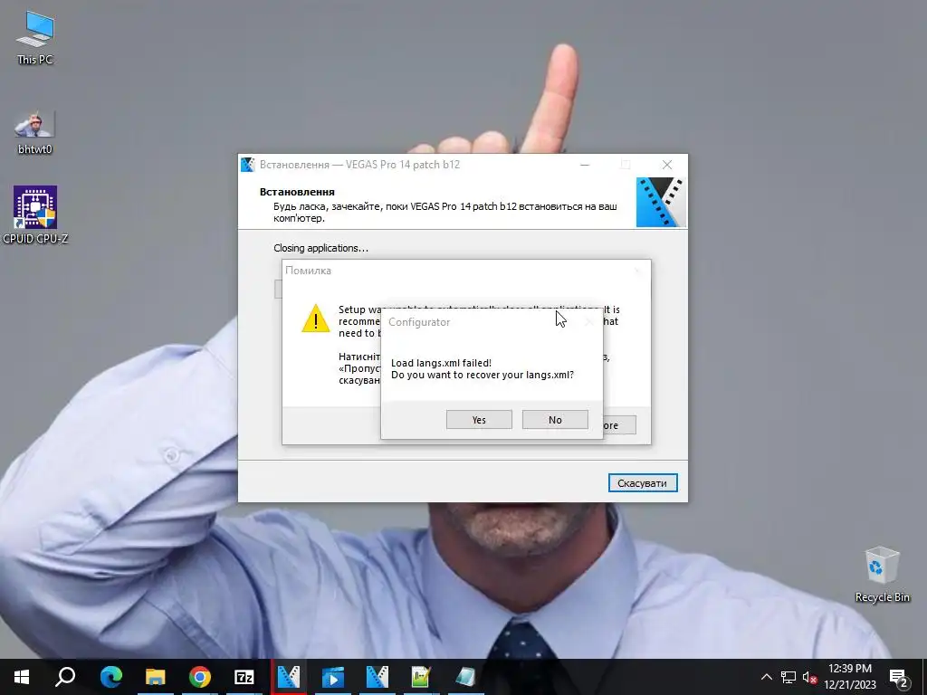Click the Configurator dialog title
This screenshot has height=695, width=927.
pos(419,322)
